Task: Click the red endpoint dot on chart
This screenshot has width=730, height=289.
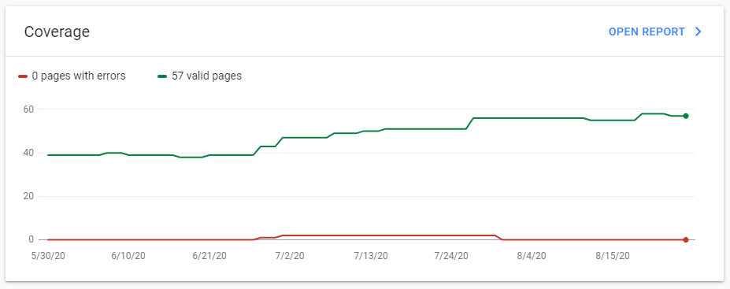Action: tap(686, 239)
